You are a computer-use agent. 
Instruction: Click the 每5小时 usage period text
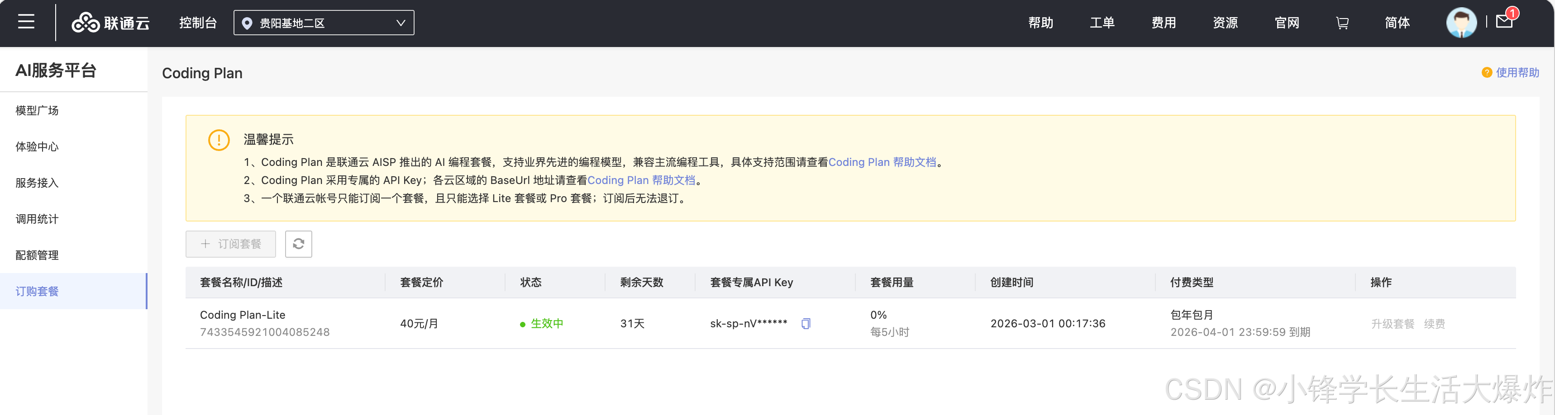pyautogui.click(x=889, y=332)
